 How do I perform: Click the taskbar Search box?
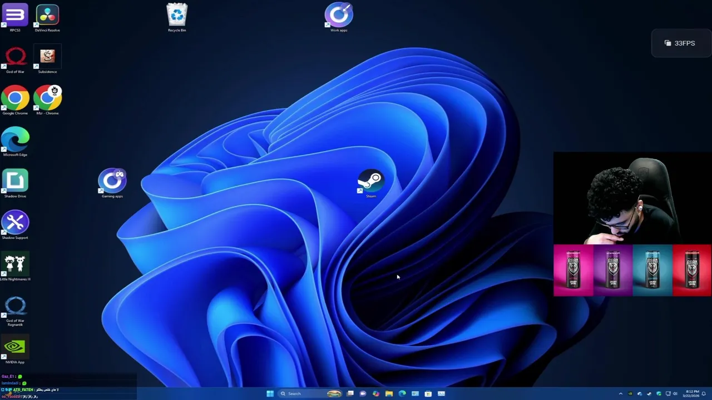point(310,393)
